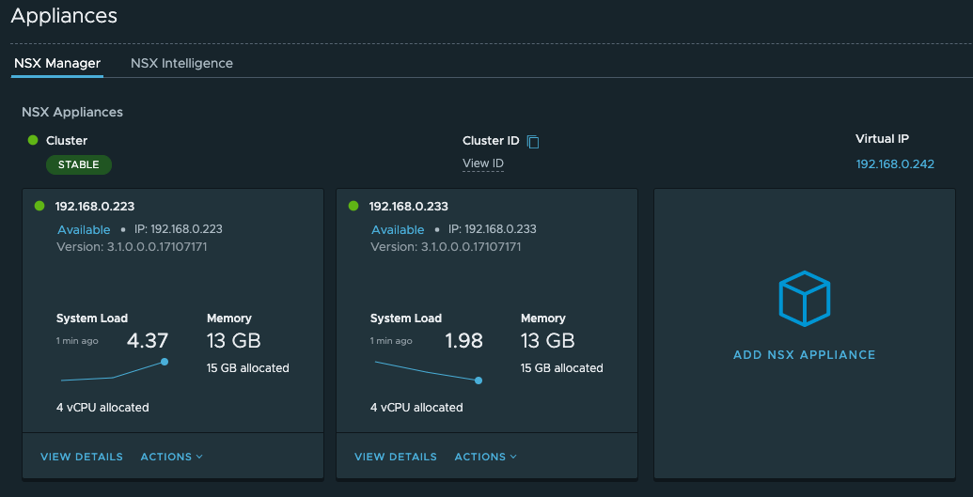Viewport: 973px width, 497px height.
Task: Click the Cluster ID label
Action: [490, 141]
